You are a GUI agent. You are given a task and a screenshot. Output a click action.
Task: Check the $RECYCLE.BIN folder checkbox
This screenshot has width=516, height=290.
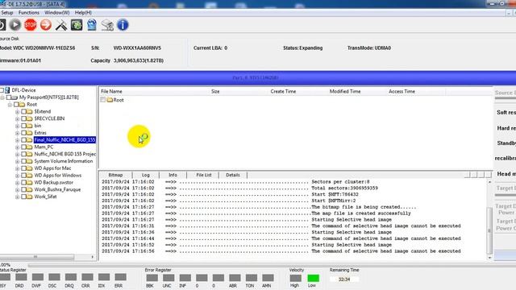pos(23,118)
